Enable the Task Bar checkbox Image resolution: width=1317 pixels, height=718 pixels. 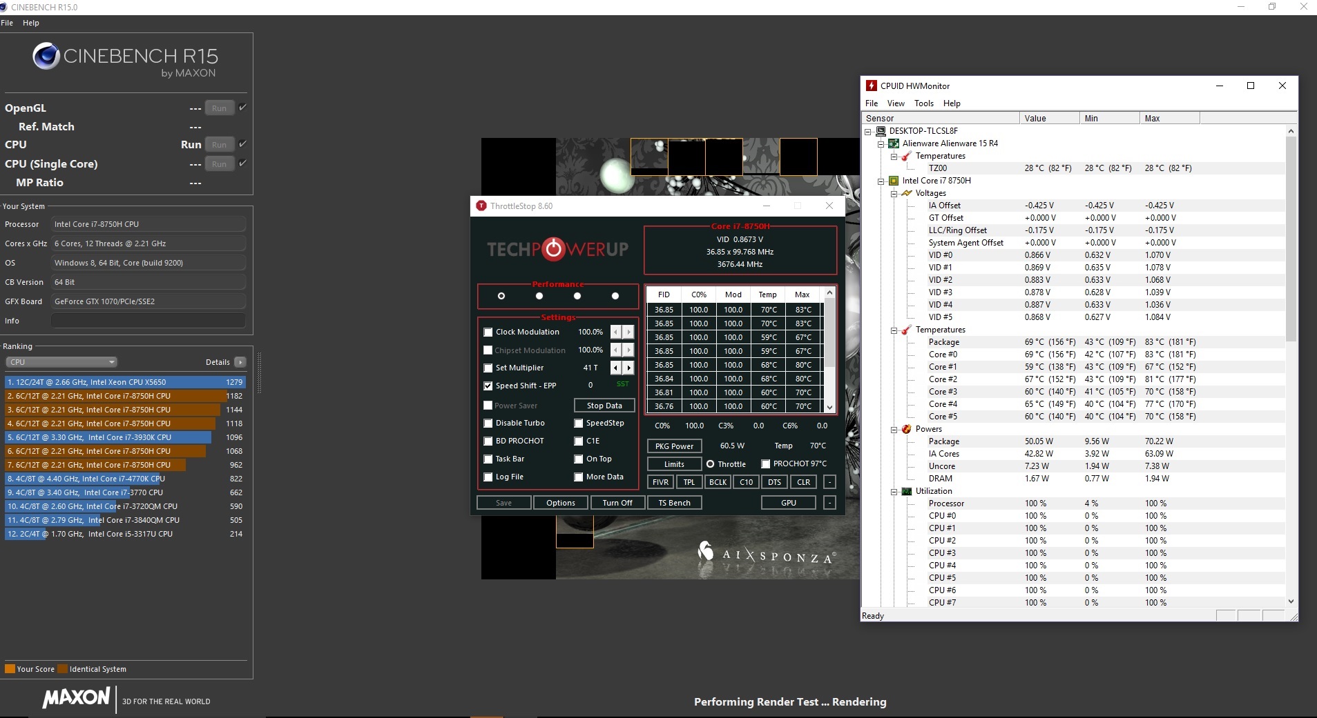[488, 459]
